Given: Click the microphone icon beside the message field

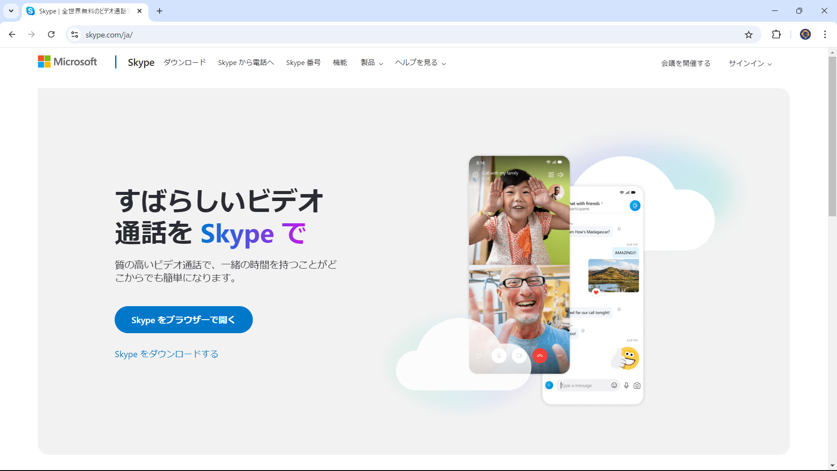Looking at the screenshot, I should (626, 386).
